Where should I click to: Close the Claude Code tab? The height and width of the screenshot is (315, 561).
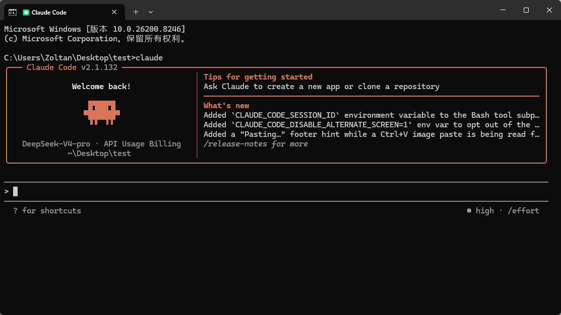tap(114, 12)
